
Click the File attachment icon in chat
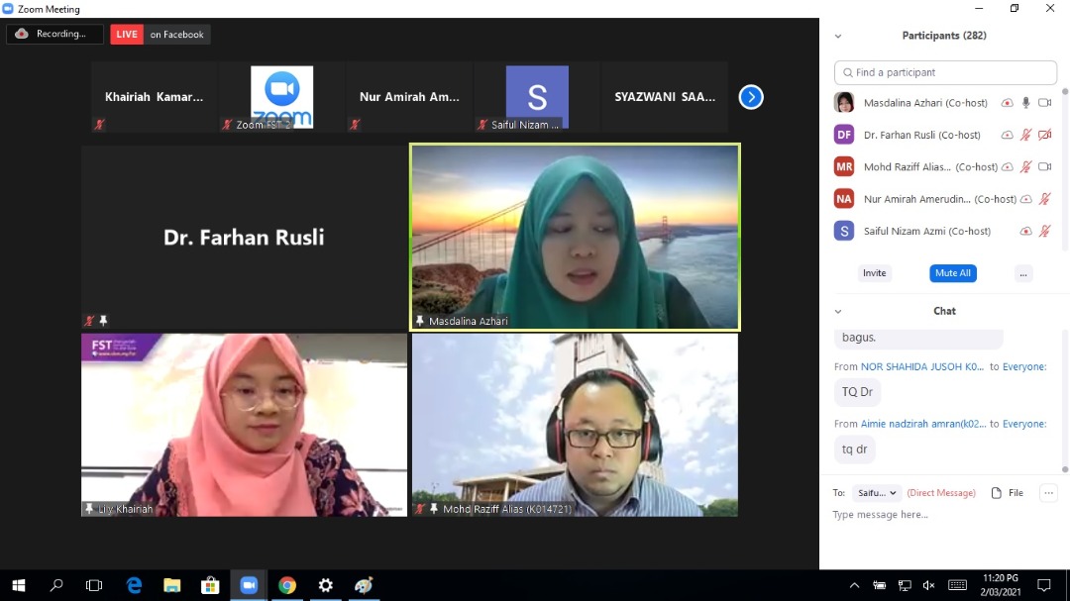coord(997,492)
